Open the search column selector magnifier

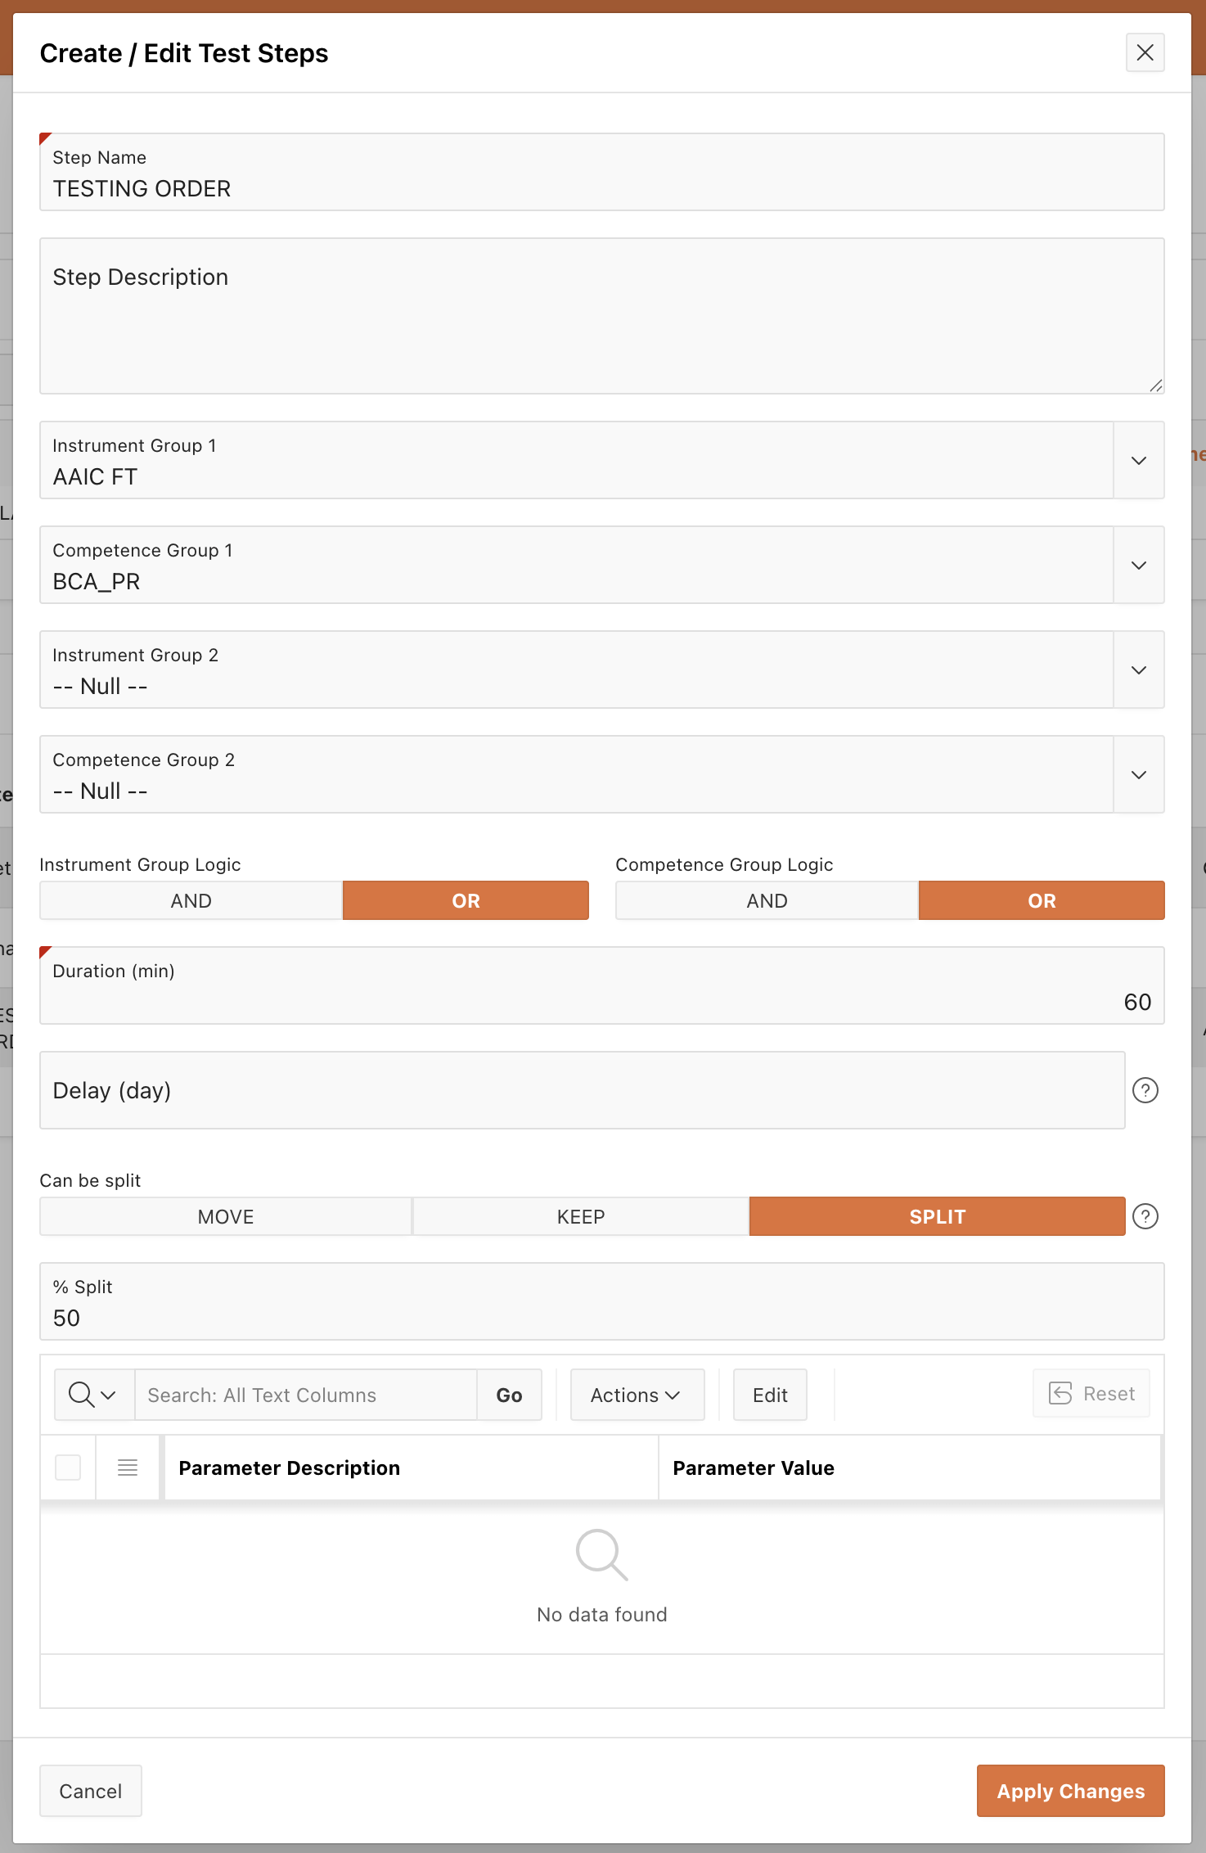pos(93,1395)
